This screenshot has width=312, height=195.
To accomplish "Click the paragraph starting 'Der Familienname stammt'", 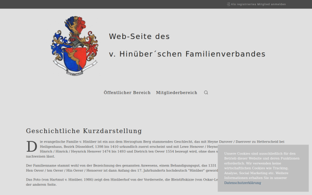I will click(x=122, y=168).
